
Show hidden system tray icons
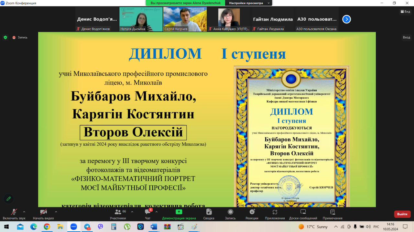pos(336,227)
